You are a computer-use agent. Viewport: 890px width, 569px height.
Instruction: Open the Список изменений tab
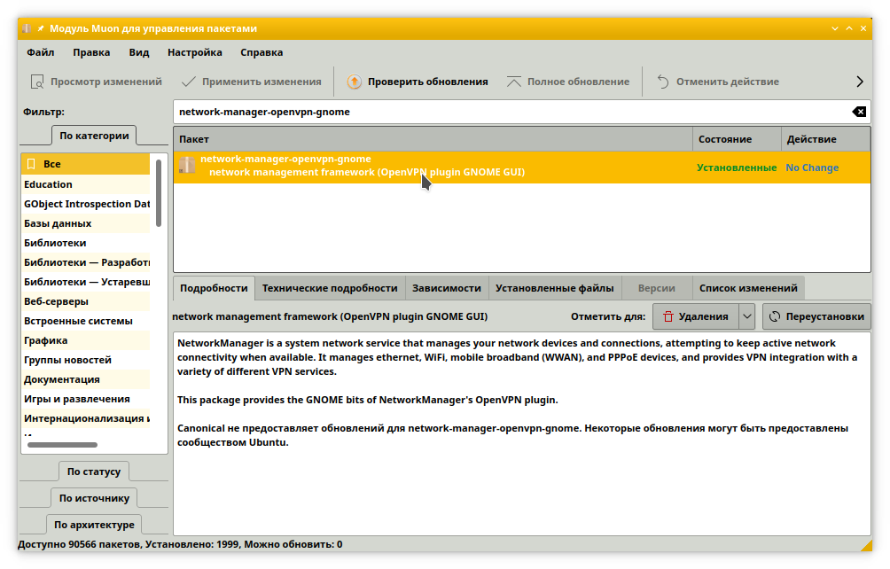(x=748, y=288)
